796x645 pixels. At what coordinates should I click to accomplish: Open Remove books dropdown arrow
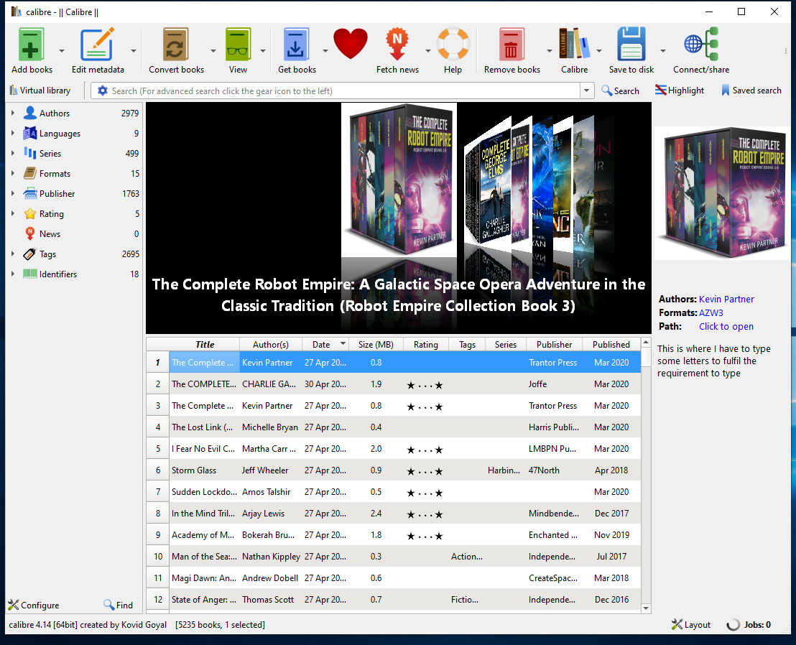(550, 51)
